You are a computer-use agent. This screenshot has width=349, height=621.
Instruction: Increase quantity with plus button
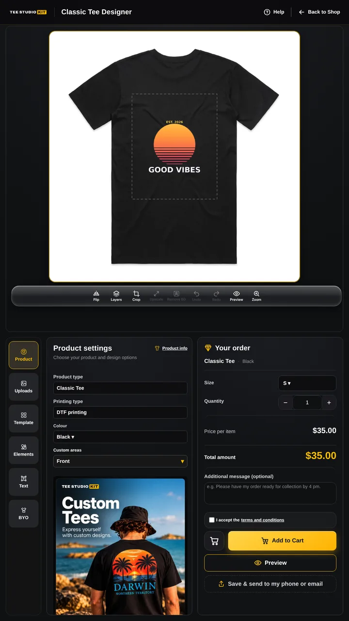pyautogui.click(x=329, y=403)
